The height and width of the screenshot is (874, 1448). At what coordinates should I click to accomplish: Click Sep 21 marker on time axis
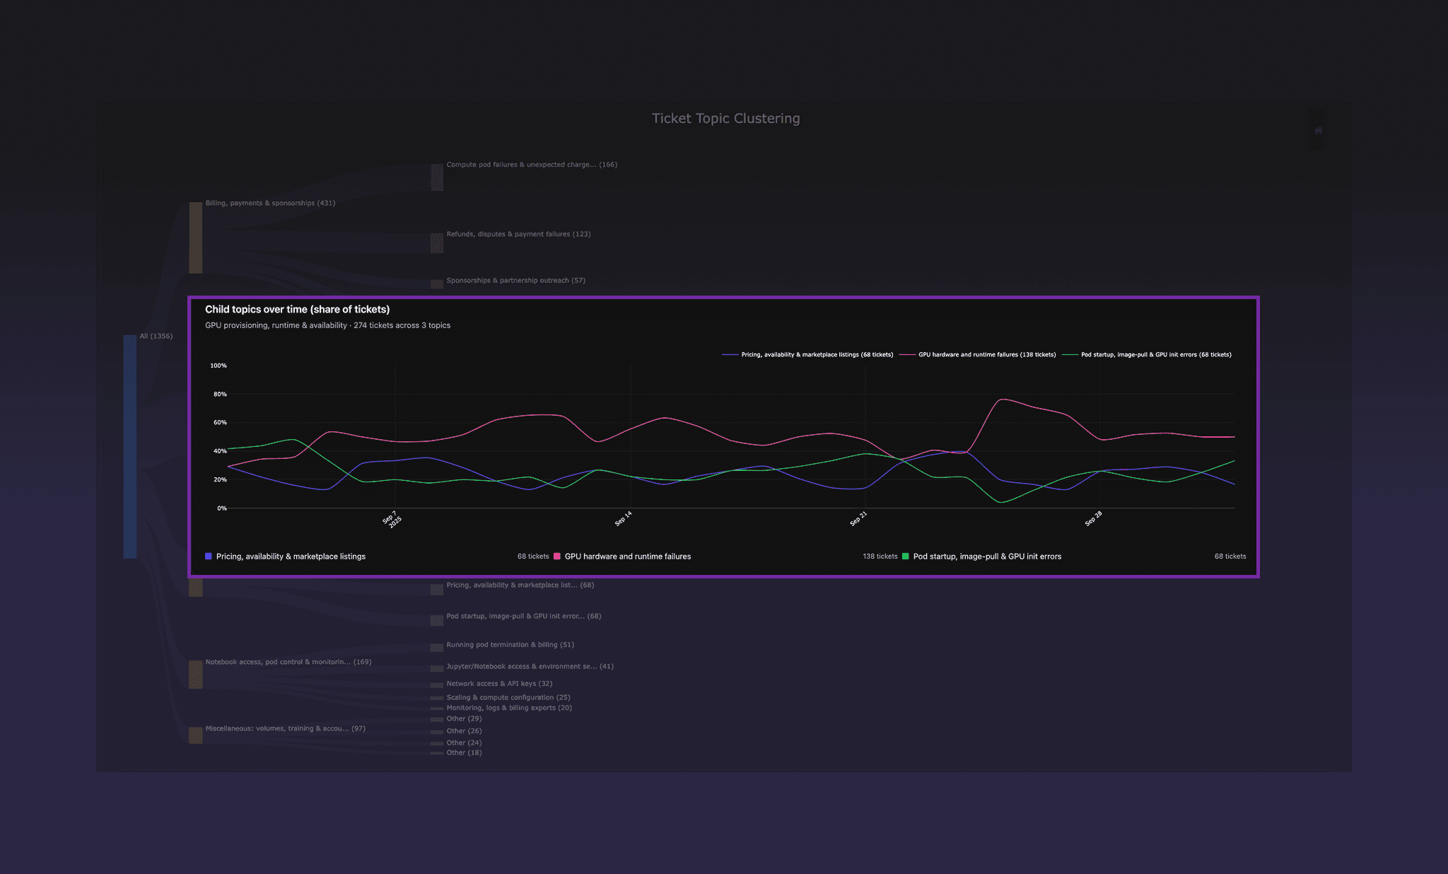pyautogui.click(x=858, y=519)
